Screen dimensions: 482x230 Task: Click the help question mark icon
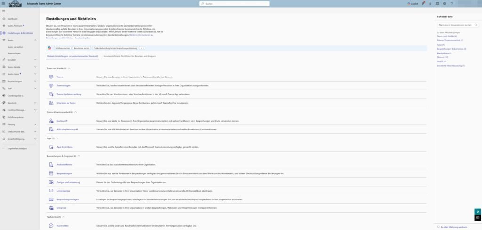452,3
